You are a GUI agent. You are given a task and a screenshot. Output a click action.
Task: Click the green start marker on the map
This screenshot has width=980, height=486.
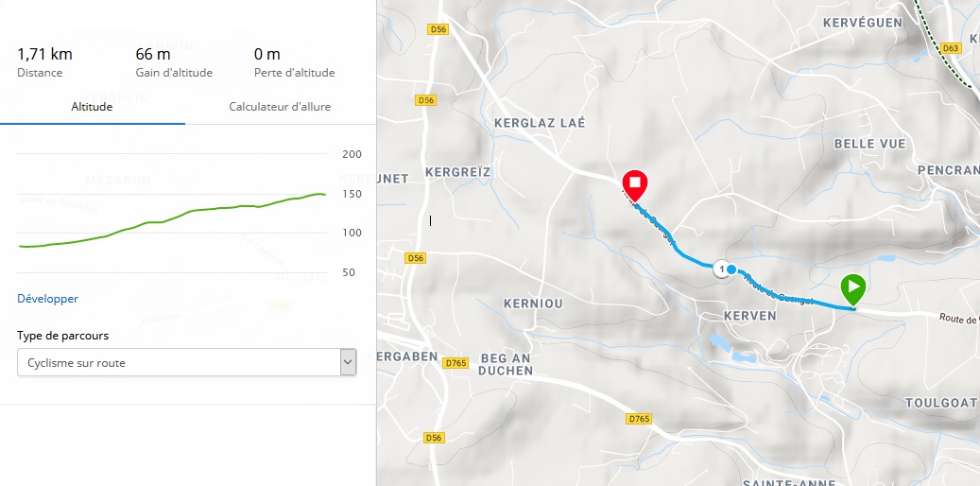[x=852, y=288]
